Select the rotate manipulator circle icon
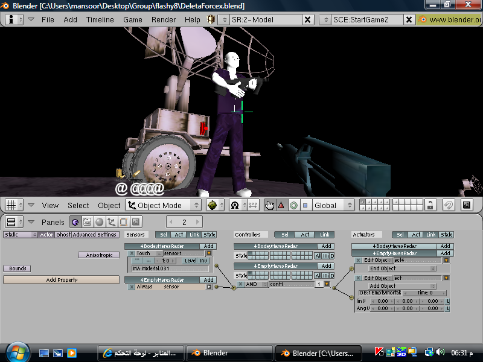The image size is (483, 362). pos(293,205)
